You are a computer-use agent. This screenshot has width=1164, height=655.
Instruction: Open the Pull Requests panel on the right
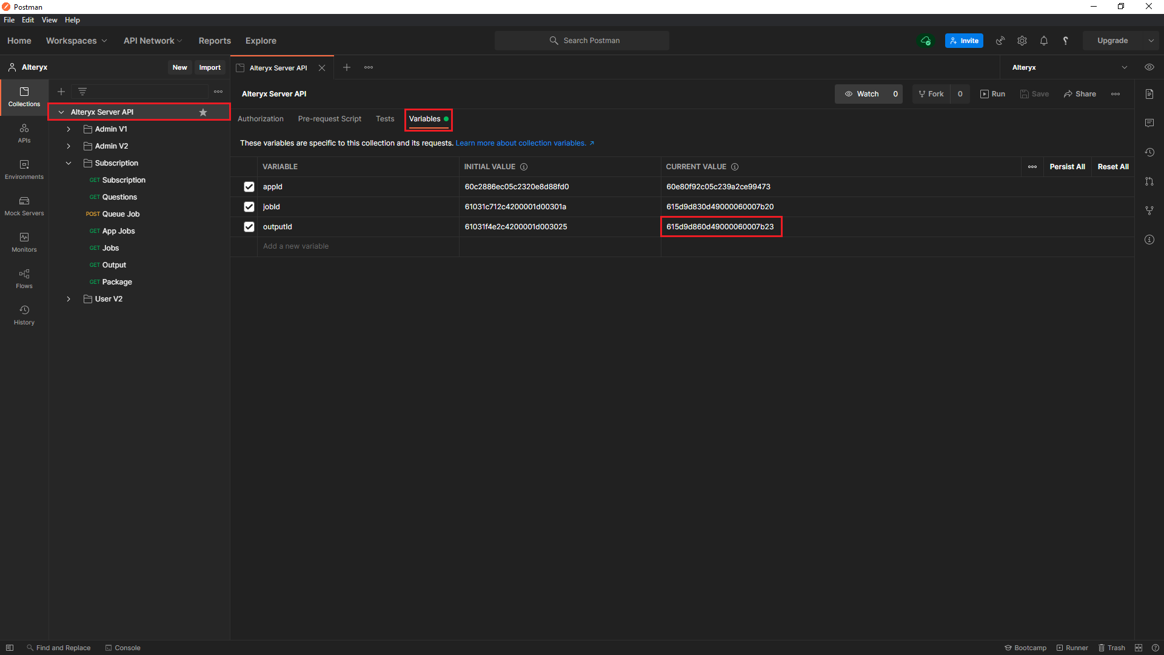tap(1149, 181)
